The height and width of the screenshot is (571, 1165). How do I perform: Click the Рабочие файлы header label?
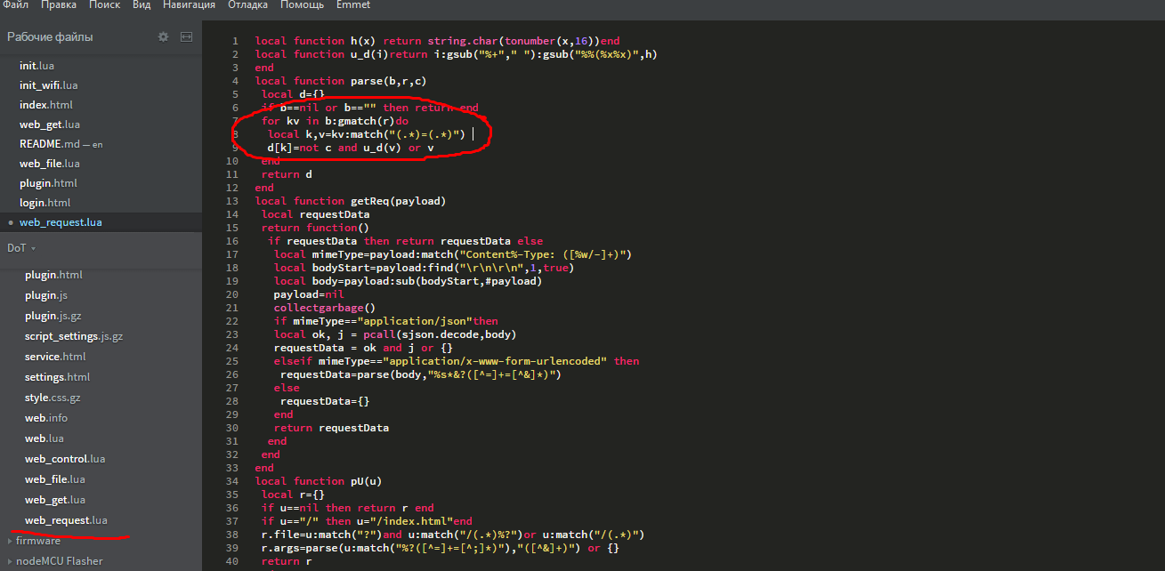pos(50,36)
